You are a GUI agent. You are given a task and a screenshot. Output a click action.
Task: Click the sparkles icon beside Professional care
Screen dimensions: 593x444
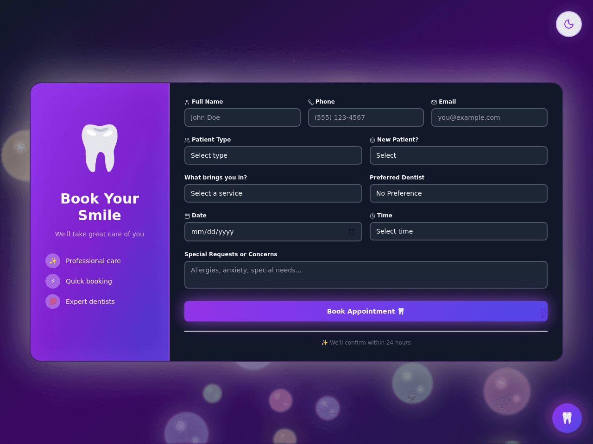tap(53, 261)
